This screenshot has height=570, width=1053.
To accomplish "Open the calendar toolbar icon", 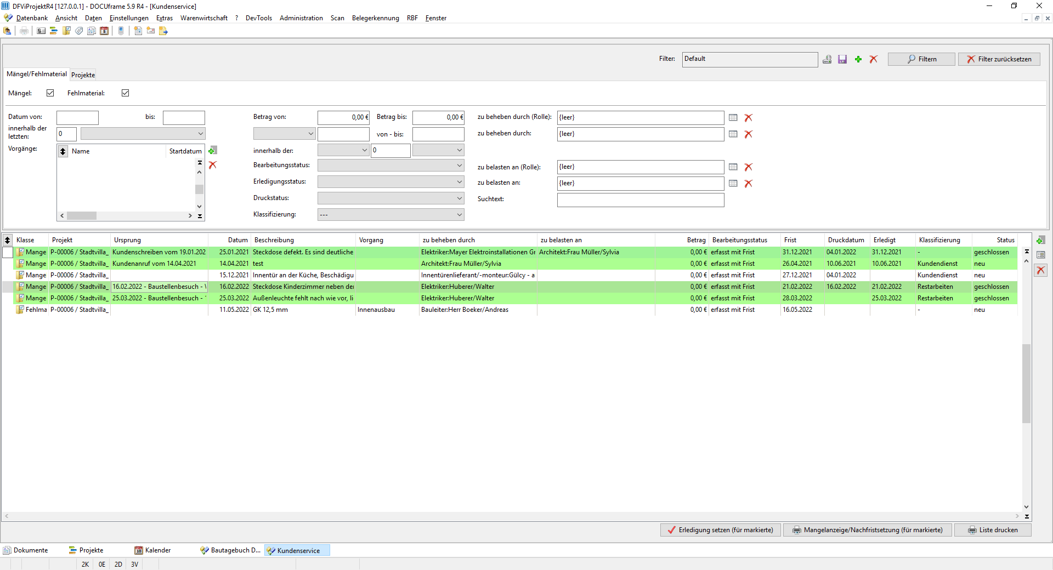I will 104,31.
